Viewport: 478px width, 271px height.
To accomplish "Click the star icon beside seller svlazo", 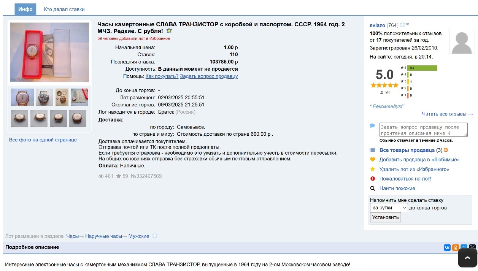I will tap(403, 25).
